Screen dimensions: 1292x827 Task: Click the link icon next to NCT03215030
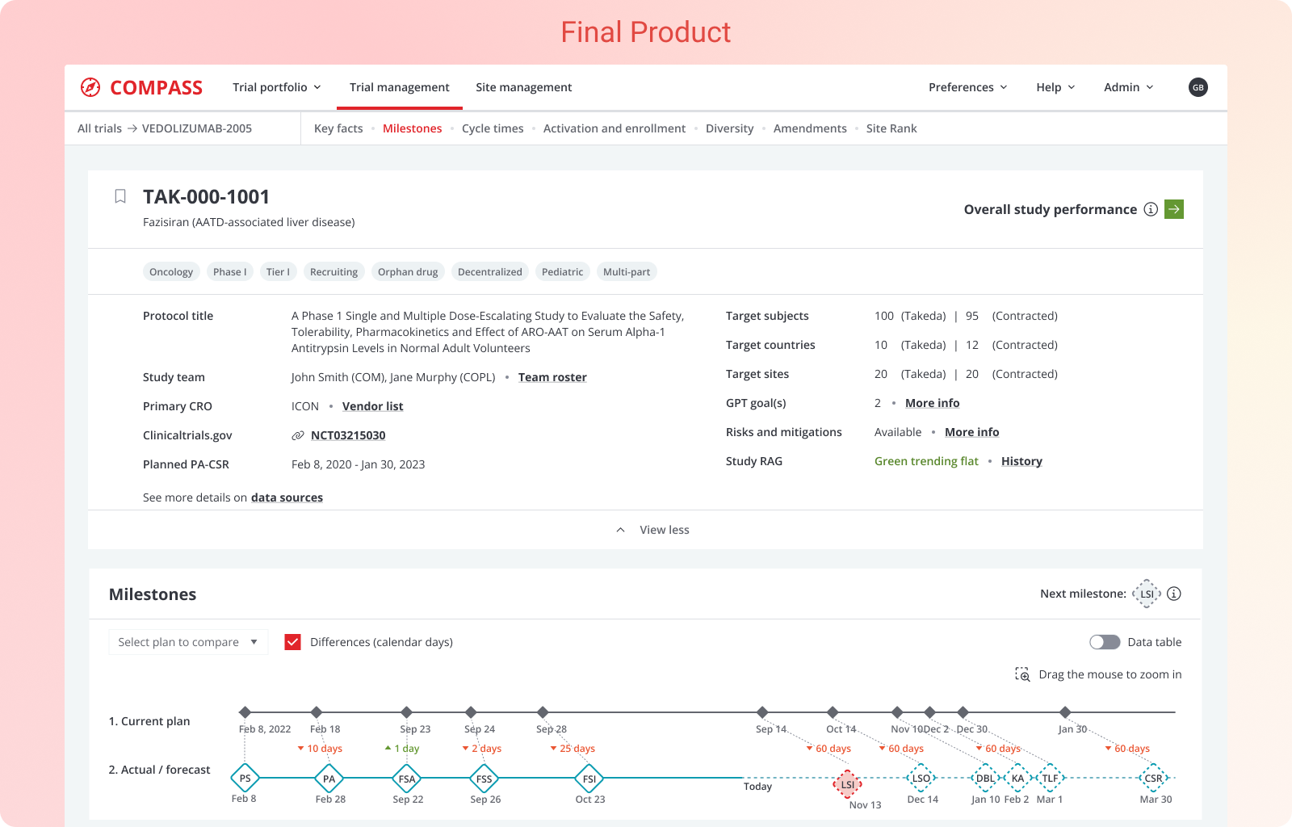coord(298,435)
